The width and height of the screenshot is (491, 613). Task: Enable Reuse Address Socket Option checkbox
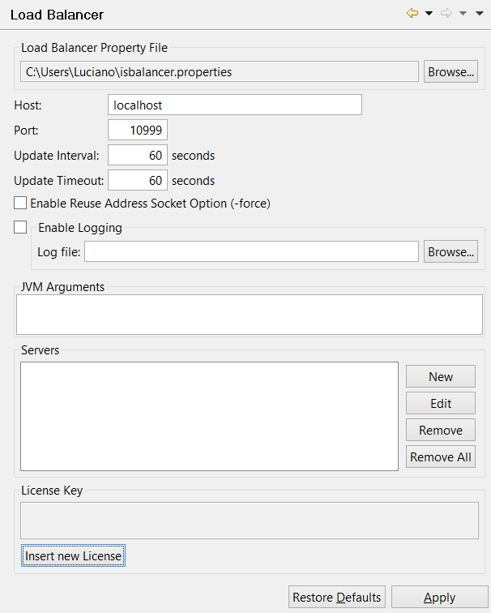(x=20, y=204)
